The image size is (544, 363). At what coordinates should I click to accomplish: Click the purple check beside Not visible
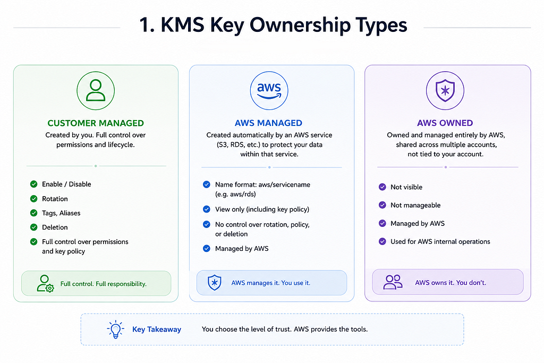pyautogui.click(x=382, y=187)
